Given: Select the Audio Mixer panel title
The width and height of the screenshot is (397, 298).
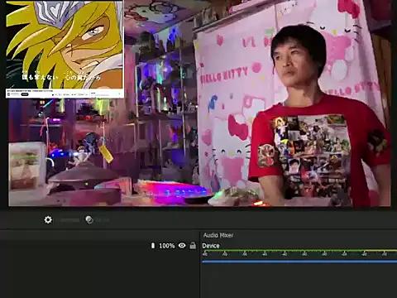Looking at the screenshot, I should tap(218, 235).
